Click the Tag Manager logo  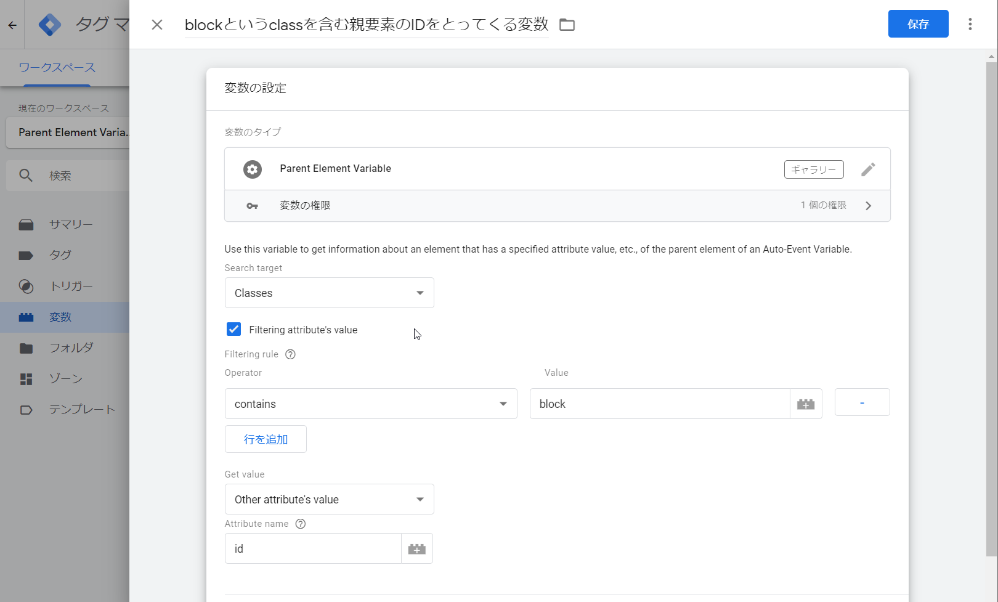[x=50, y=25]
